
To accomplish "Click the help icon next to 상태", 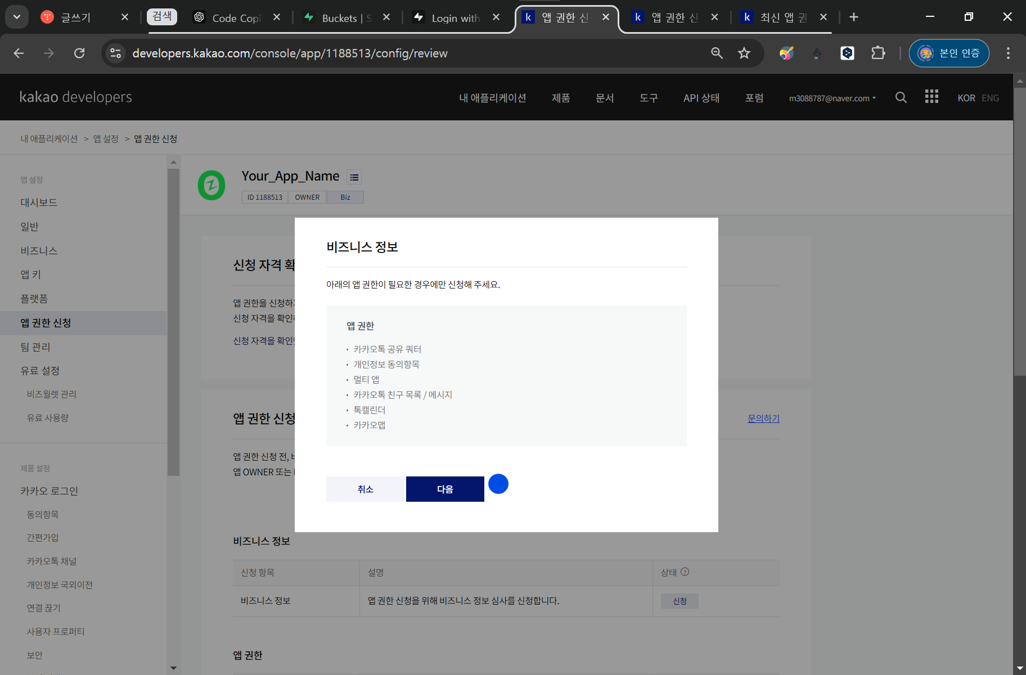I will coord(685,571).
